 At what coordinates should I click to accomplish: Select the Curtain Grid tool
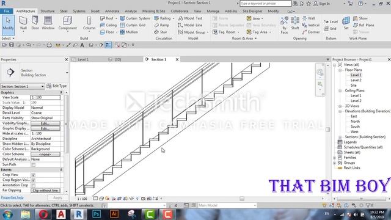[x=133, y=25]
